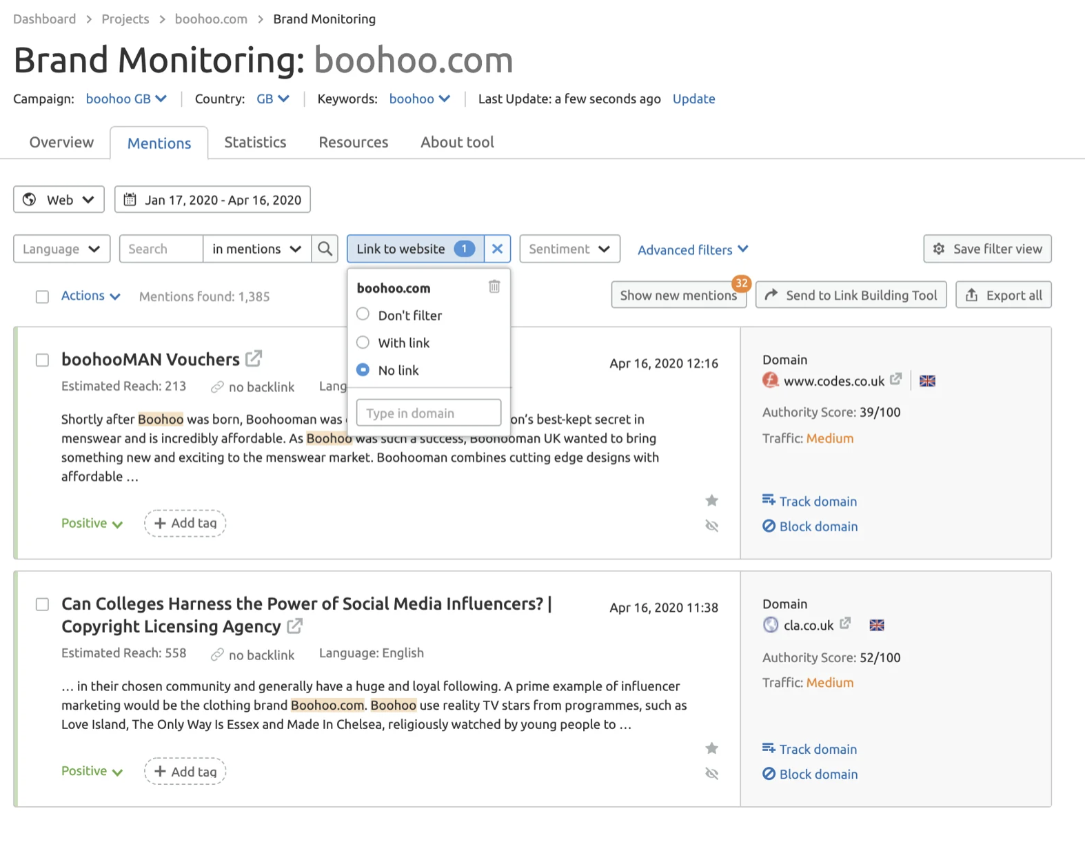1085x842 pixels.
Task: Check the select-all box beside Actions
Action: pyautogui.click(x=43, y=297)
